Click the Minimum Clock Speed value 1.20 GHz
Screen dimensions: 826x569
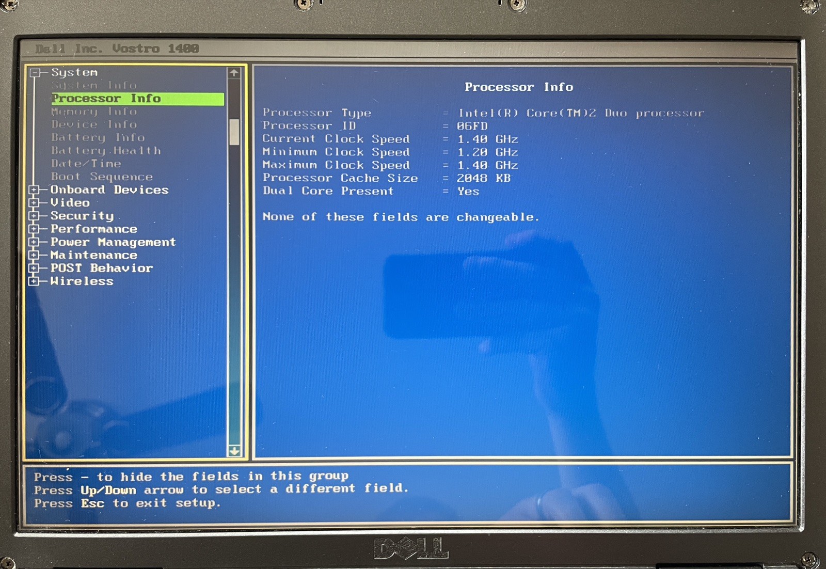pos(488,152)
